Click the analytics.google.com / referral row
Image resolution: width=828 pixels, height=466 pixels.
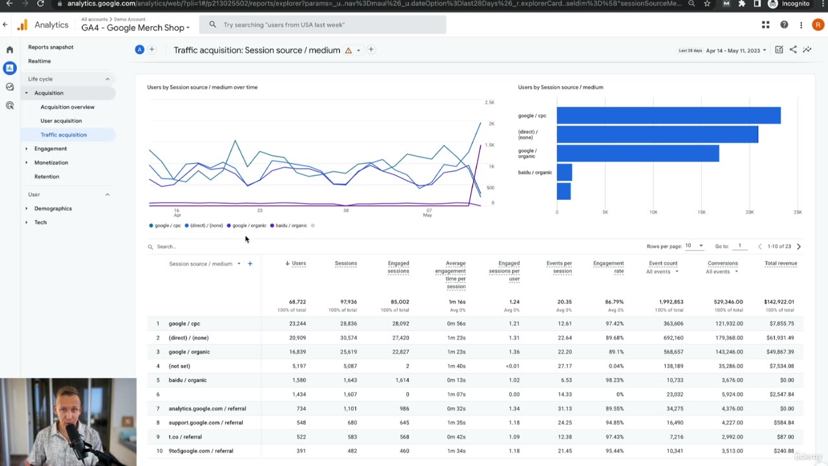tap(475, 408)
